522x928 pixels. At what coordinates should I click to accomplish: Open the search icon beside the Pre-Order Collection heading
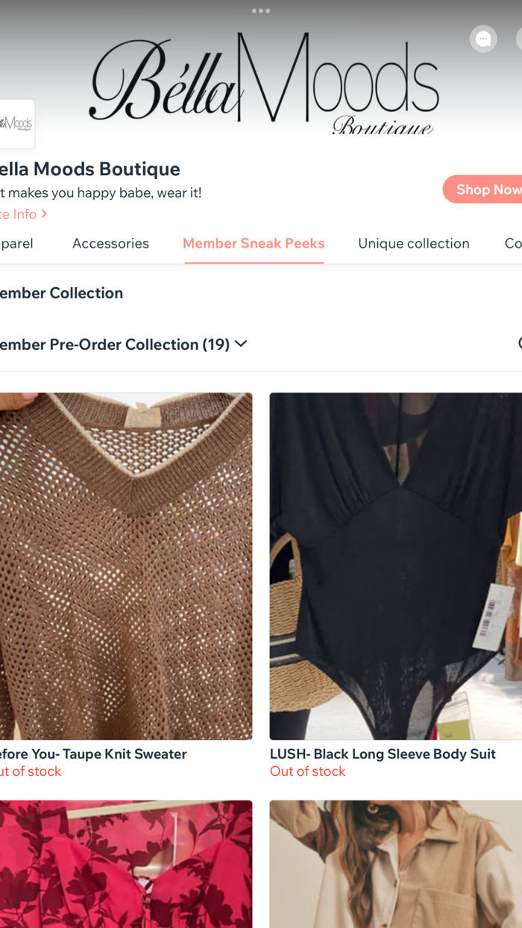pos(519,344)
